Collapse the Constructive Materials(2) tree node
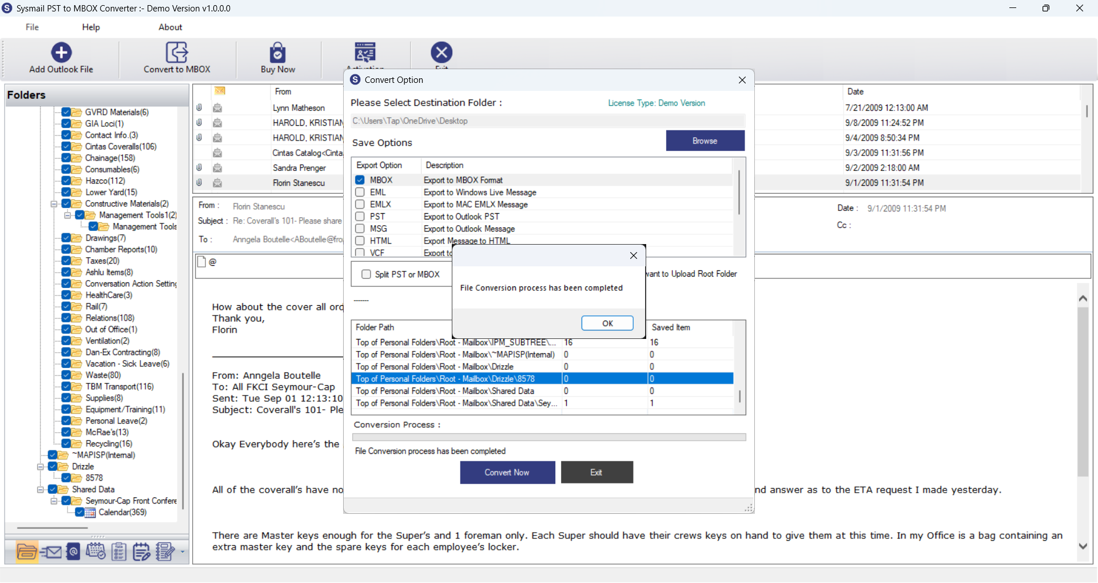The width and height of the screenshot is (1098, 583). tap(54, 203)
